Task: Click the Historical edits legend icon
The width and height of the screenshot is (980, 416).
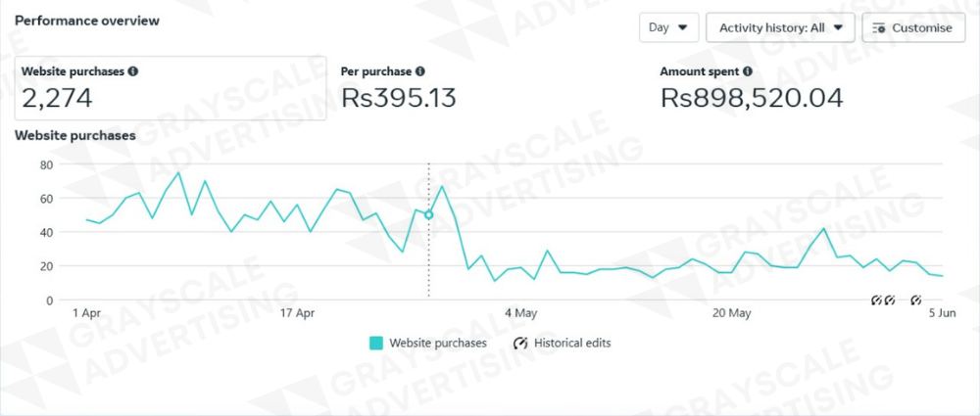Action: [x=520, y=344]
